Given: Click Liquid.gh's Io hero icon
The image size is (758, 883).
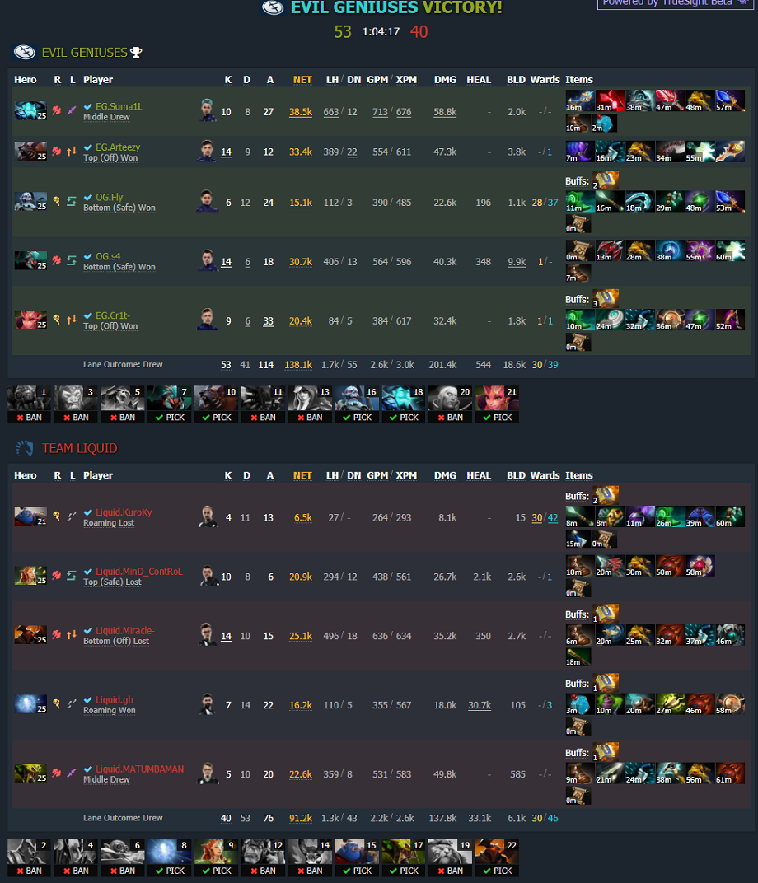Looking at the screenshot, I should pyautogui.click(x=30, y=704).
